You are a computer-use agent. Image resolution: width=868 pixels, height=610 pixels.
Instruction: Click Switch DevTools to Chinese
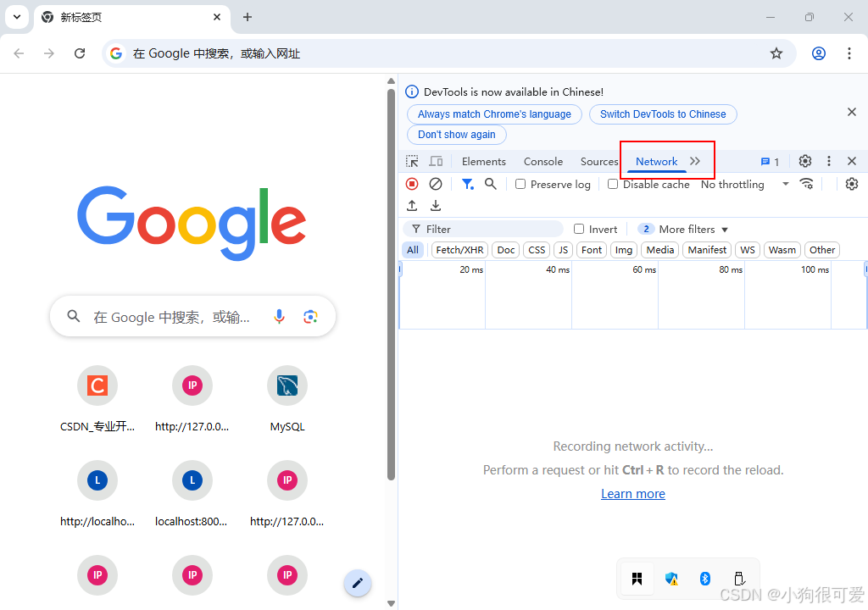point(663,114)
